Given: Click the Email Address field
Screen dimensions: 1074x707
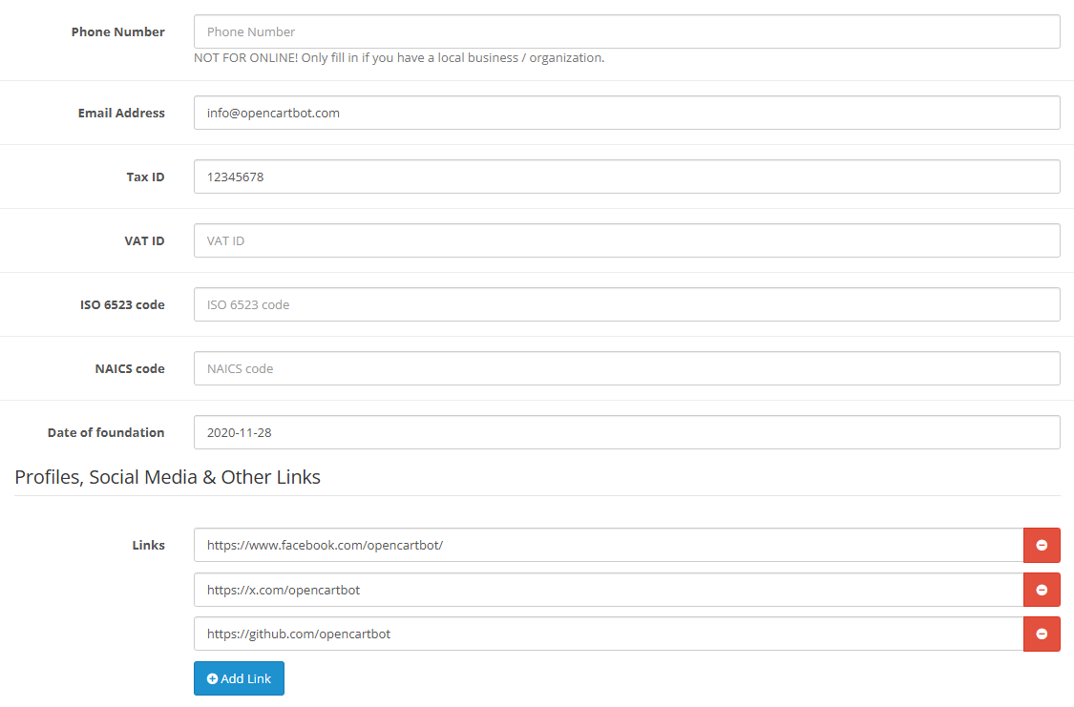Looking at the screenshot, I should point(626,113).
